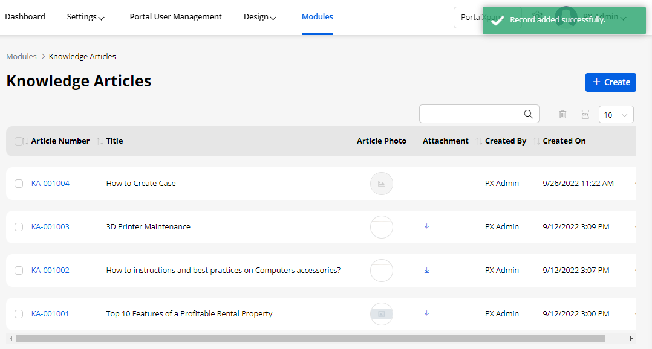Sort by Article Number column arrows
This screenshot has height=349, width=652.
click(25, 141)
